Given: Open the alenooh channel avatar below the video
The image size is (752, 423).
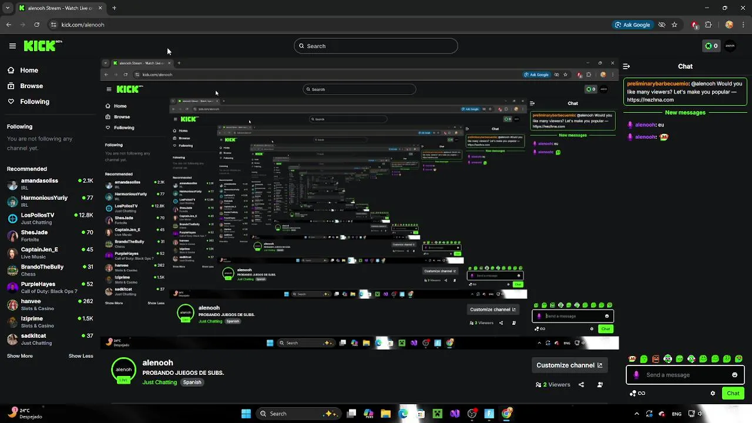Looking at the screenshot, I should [123, 371].
